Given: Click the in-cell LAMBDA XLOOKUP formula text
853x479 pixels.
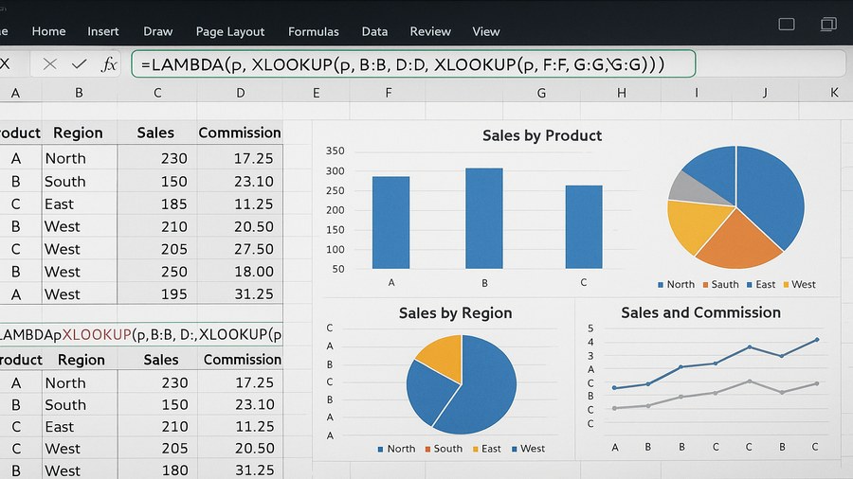Looking at the screenshot, I should pos(141,334).
